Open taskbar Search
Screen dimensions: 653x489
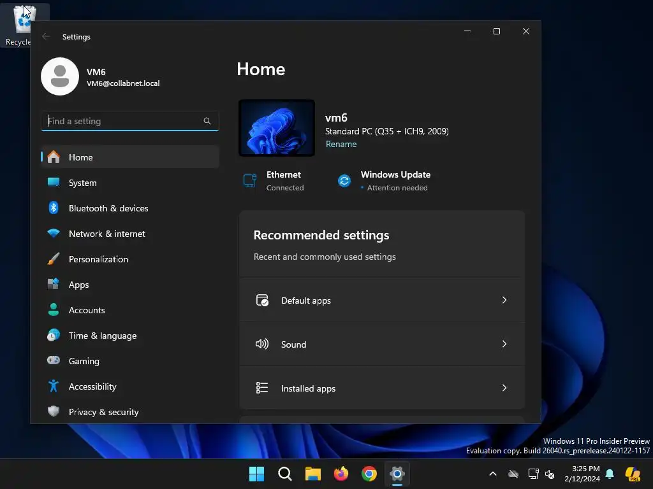click(x=285, y=474)
